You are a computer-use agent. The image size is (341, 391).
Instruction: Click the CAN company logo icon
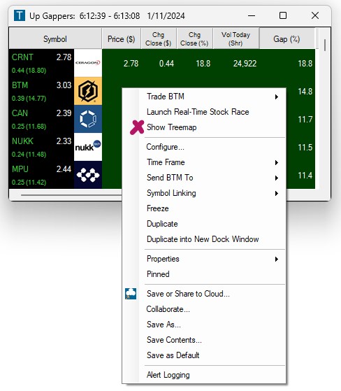tap(88, 119)
